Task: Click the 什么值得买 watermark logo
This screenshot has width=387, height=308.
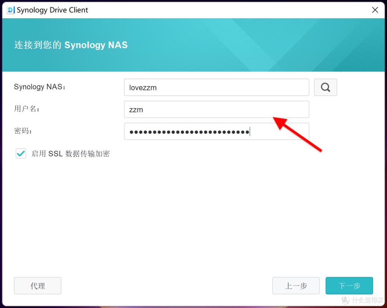Action: pyautogui.click(x=362, y=300)
